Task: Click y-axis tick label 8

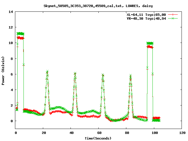Action: click(12, 59)
